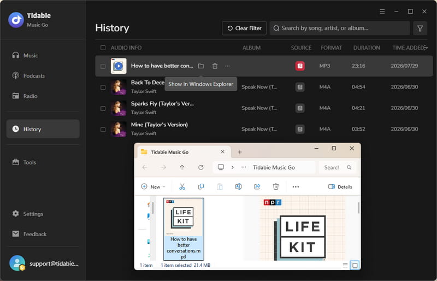Click Back To December album thumbnail
437x281 pixels.
119,87
